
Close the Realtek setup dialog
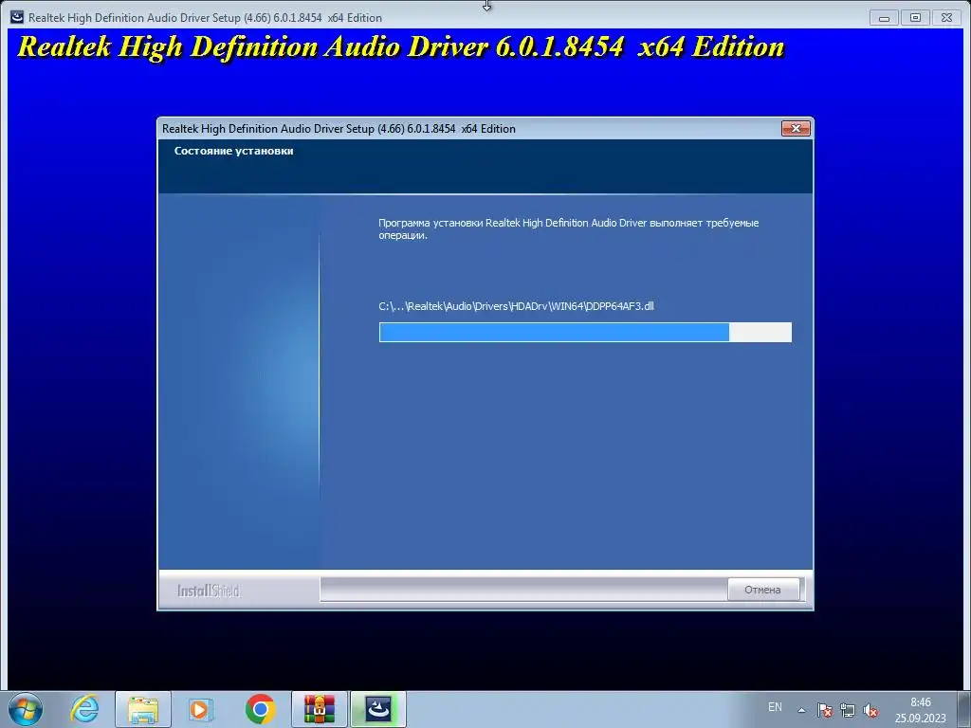796,128
